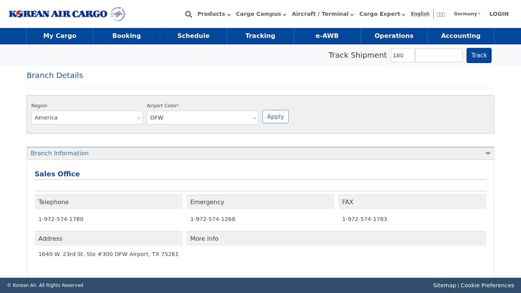This screenshot has height=293, width=521.
Task: Select the Region dropdown showing America
Action: 87,118
